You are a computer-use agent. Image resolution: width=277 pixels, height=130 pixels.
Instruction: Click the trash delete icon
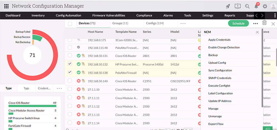tap(264, 23)
